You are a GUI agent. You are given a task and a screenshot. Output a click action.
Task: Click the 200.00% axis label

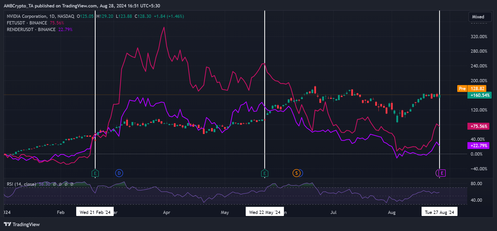(x=479, y=81)
